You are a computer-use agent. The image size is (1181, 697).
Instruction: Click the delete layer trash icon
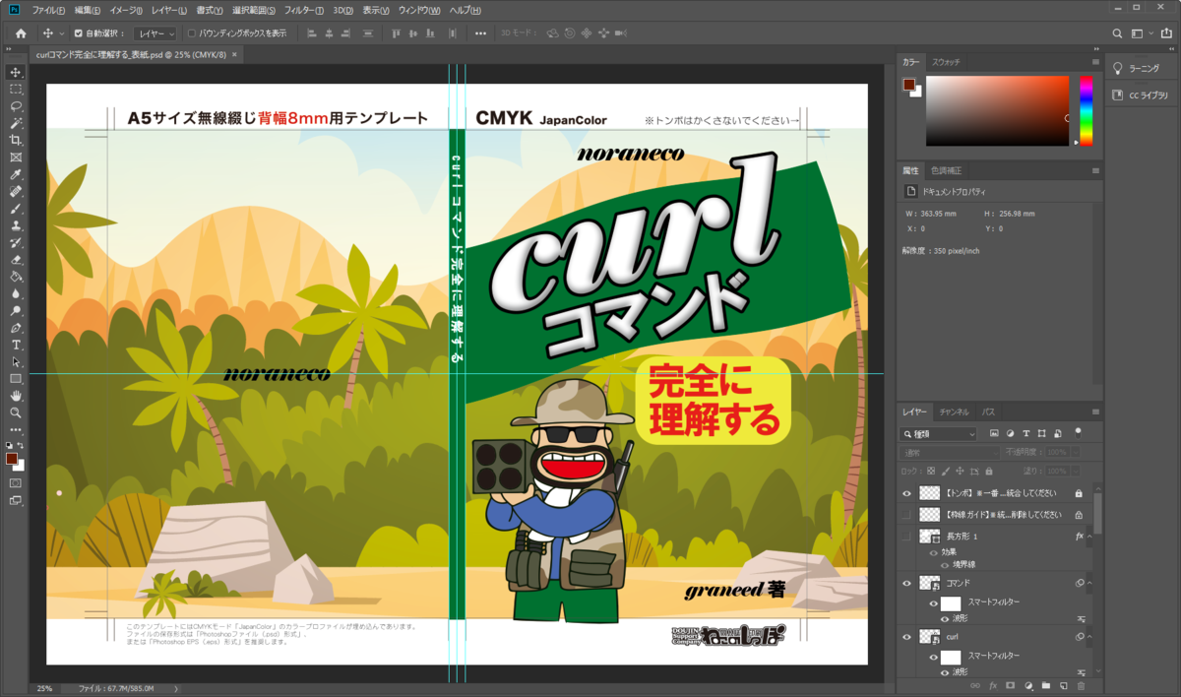(1081, 685)
